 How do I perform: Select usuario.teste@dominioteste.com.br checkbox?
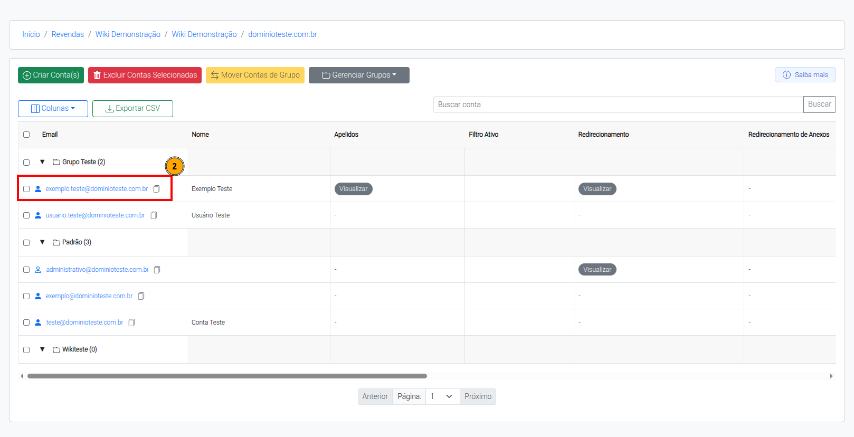point(26,215)
